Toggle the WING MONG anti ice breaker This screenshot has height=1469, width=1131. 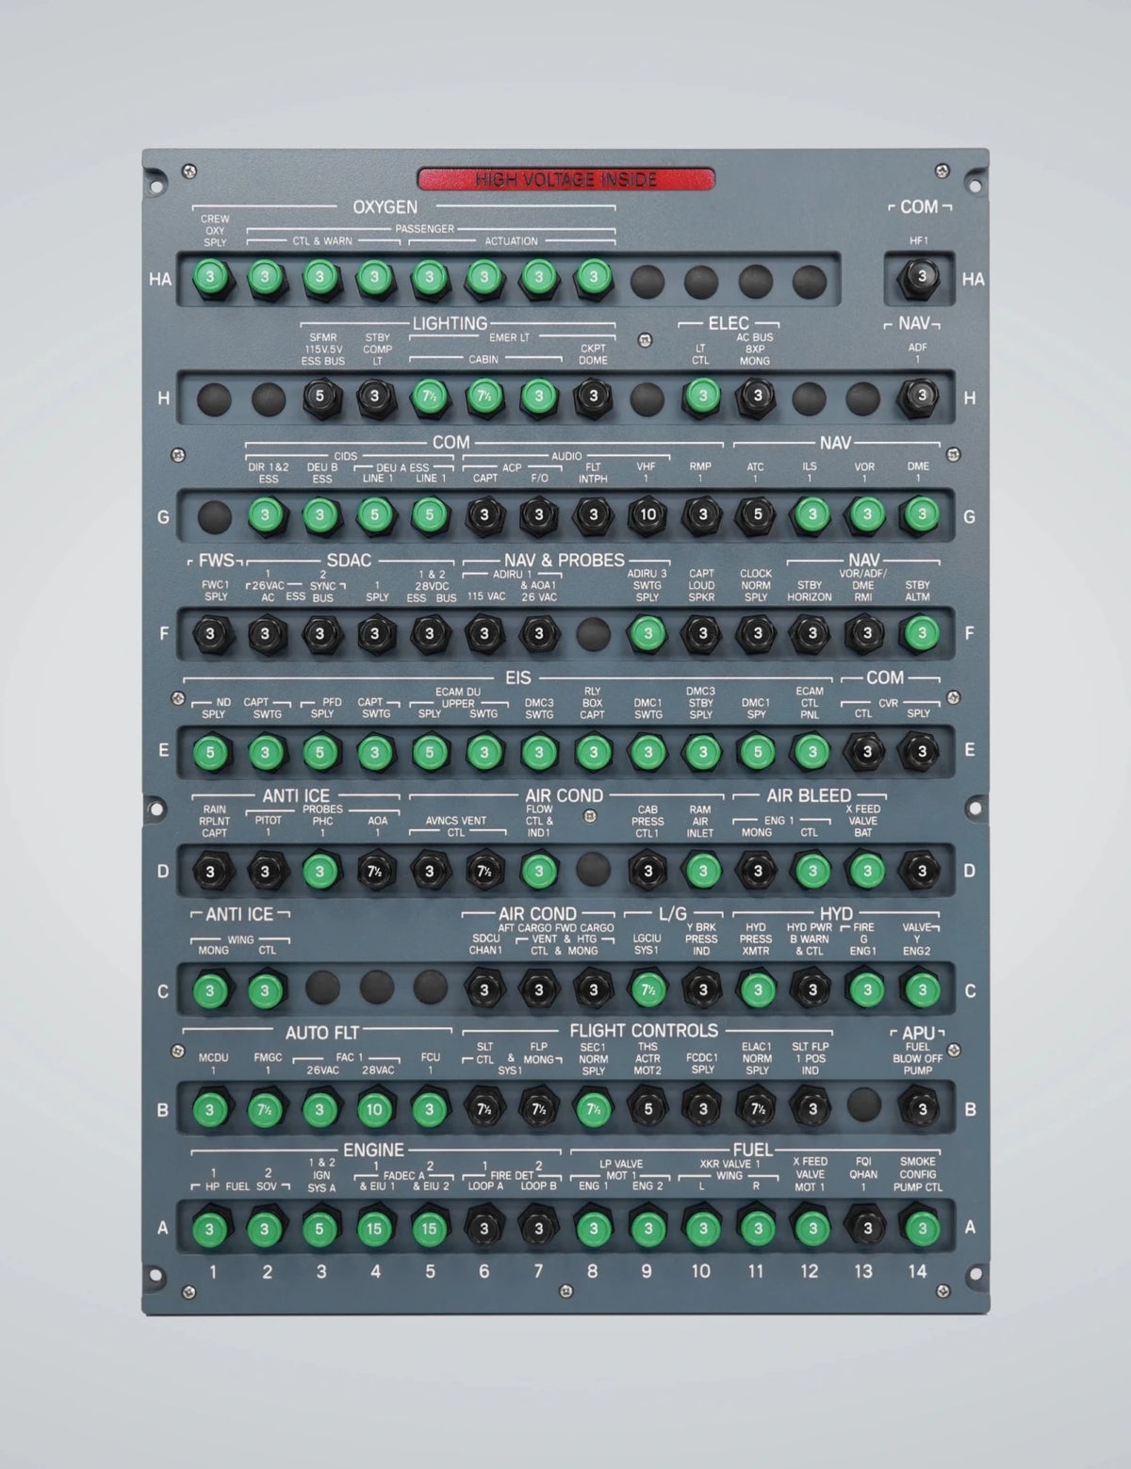[211, 989]
